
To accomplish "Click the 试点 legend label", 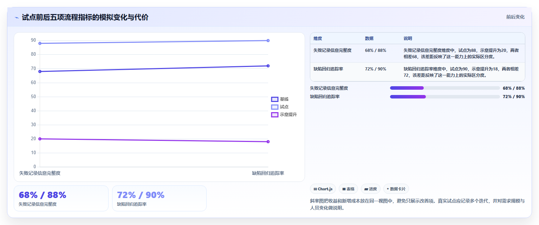I will pyautogui.click(x=284, y=107).
